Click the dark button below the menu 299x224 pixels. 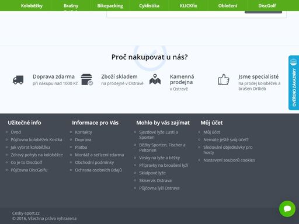[263, 12]
